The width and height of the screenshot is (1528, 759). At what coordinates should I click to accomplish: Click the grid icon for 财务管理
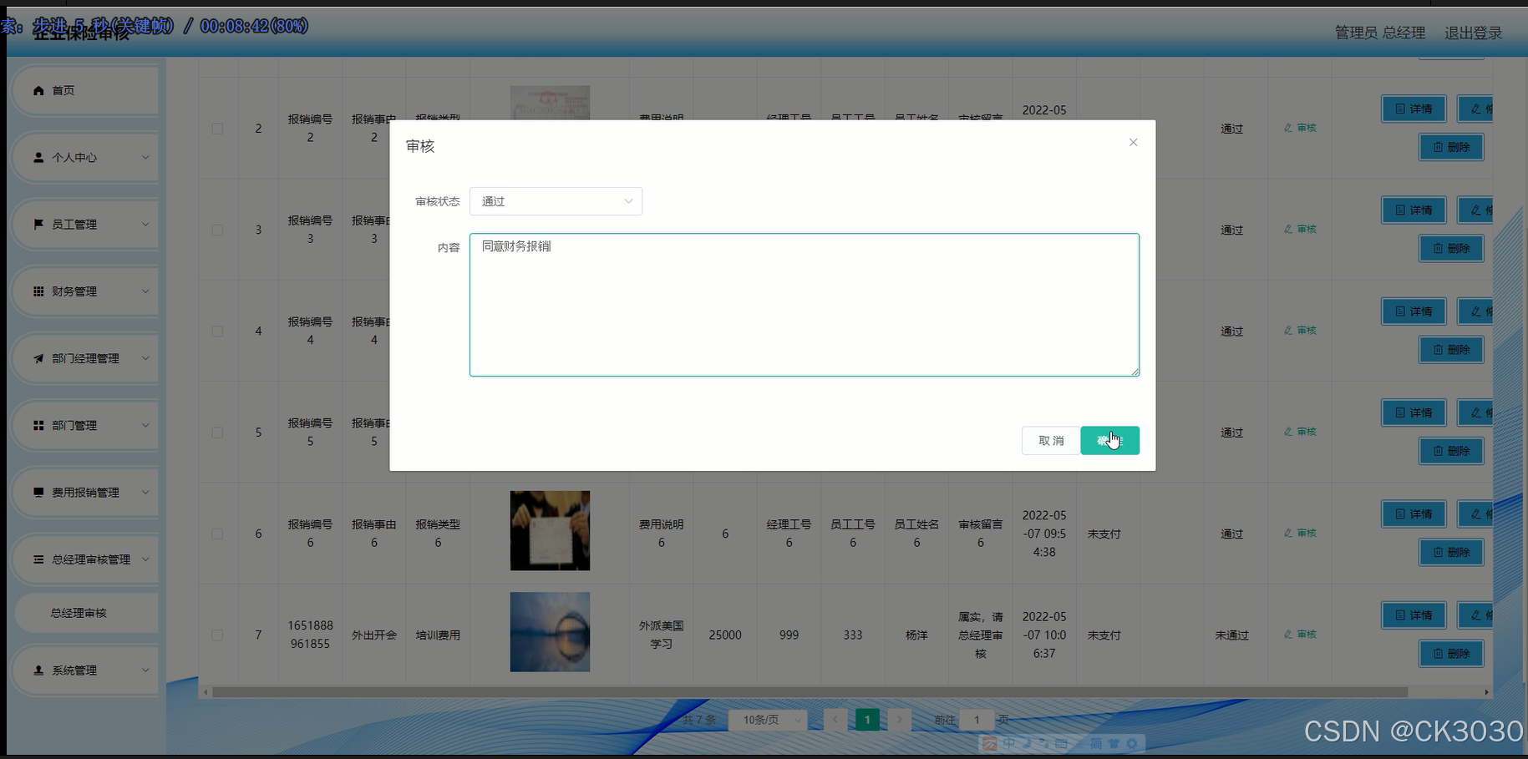coord(37,291)
